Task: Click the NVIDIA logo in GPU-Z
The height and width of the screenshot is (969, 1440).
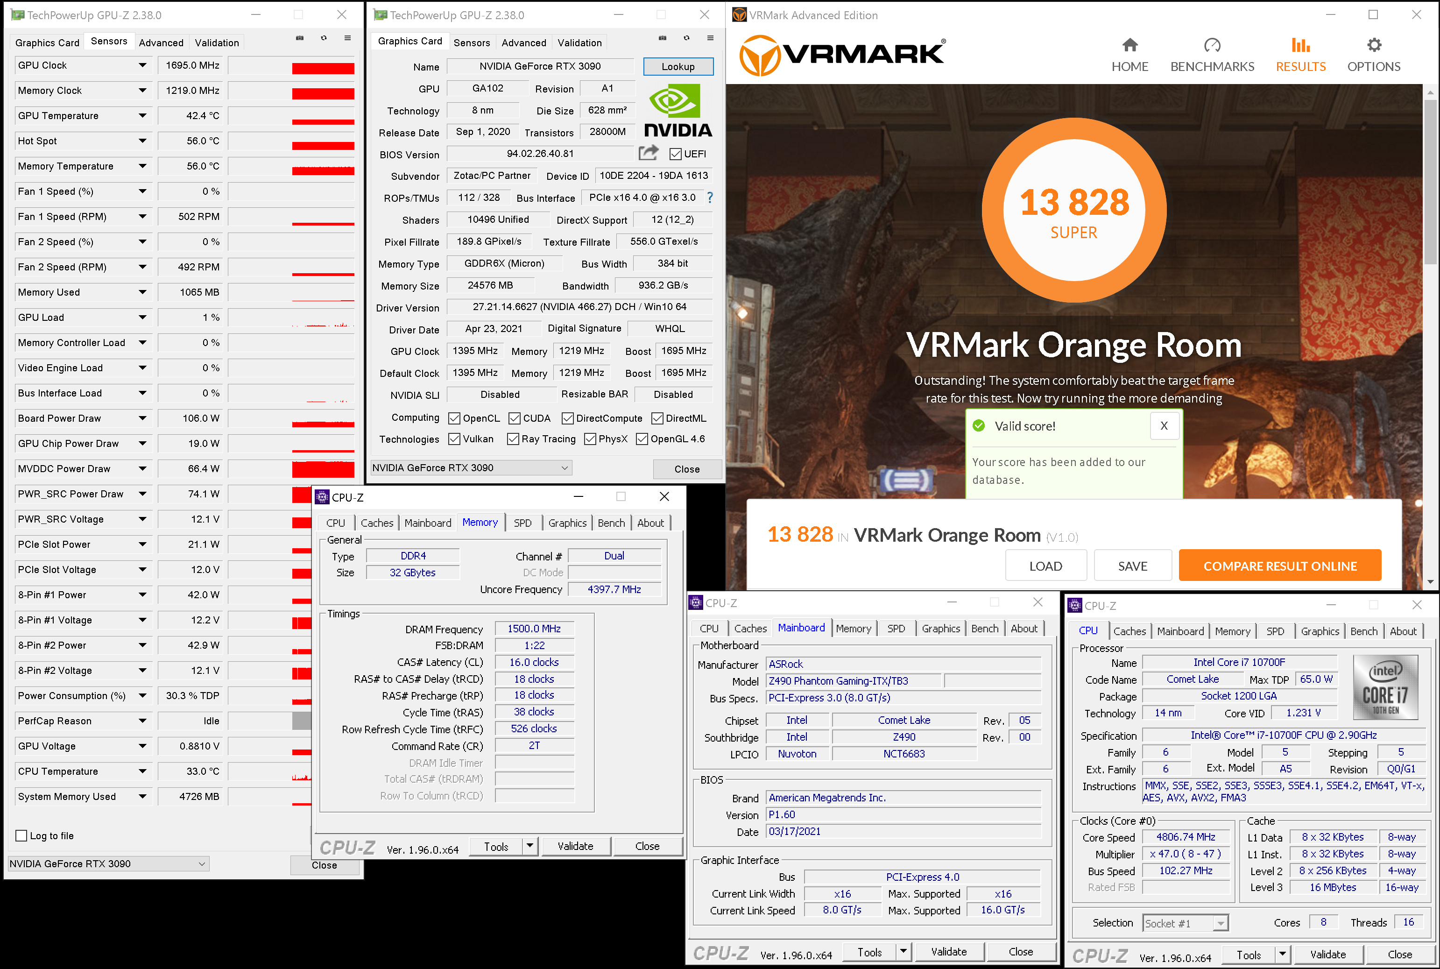Action: (678, 111)
